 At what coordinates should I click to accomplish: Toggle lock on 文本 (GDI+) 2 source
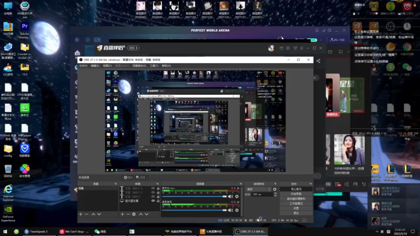click(158, 192)
